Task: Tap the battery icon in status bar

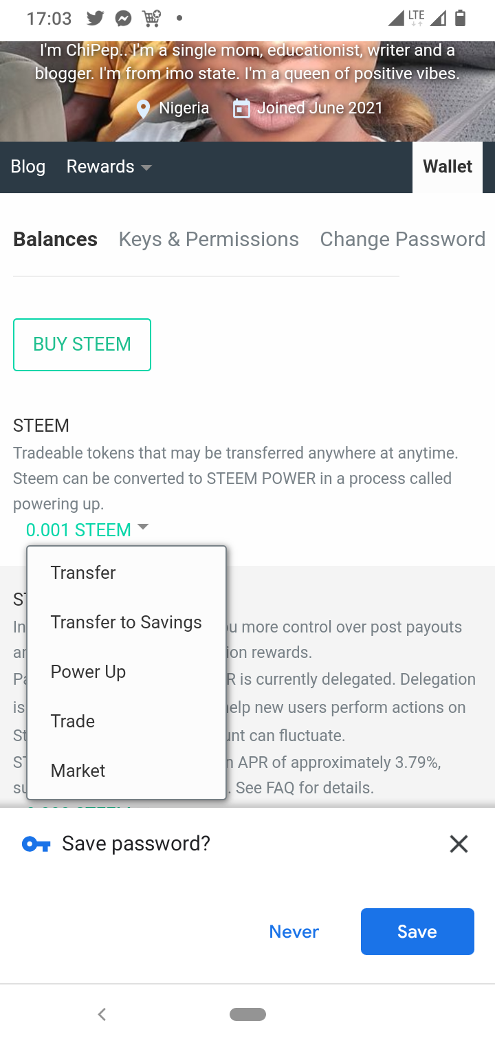Action: (461, 19)
